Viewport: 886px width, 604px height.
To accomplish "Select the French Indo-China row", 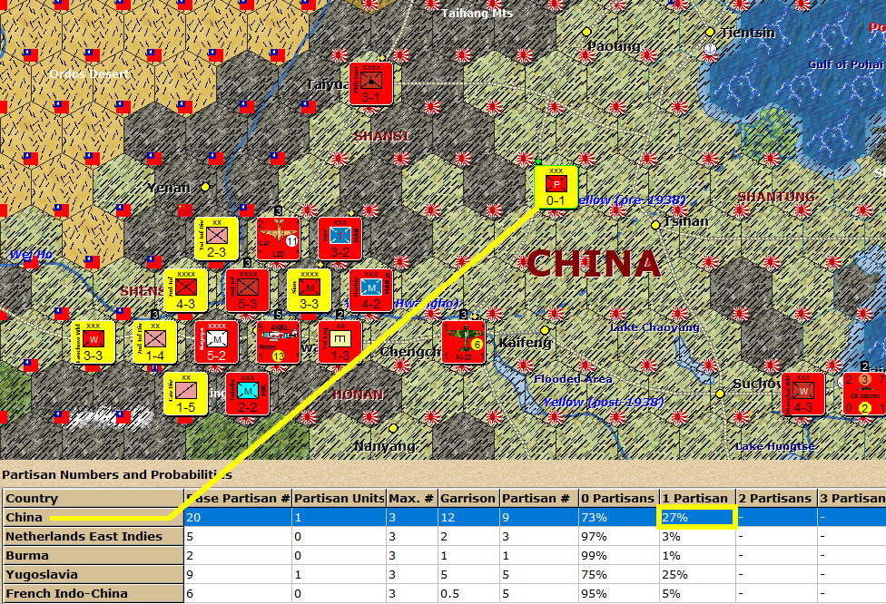I will point(443,594).
